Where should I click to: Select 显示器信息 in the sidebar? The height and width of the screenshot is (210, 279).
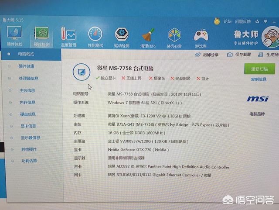coord(30,138)
